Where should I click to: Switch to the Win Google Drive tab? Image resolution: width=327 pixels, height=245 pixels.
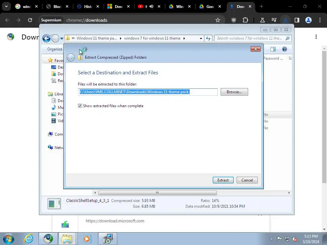(179, 6)
